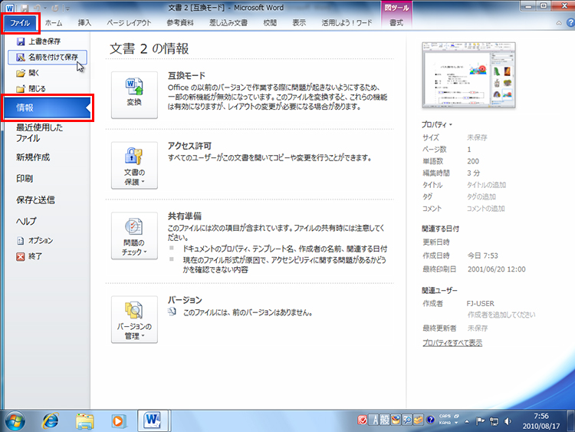Open Windows Media Player in taskbar
575x432 pixels.
(x=118, y=421)
